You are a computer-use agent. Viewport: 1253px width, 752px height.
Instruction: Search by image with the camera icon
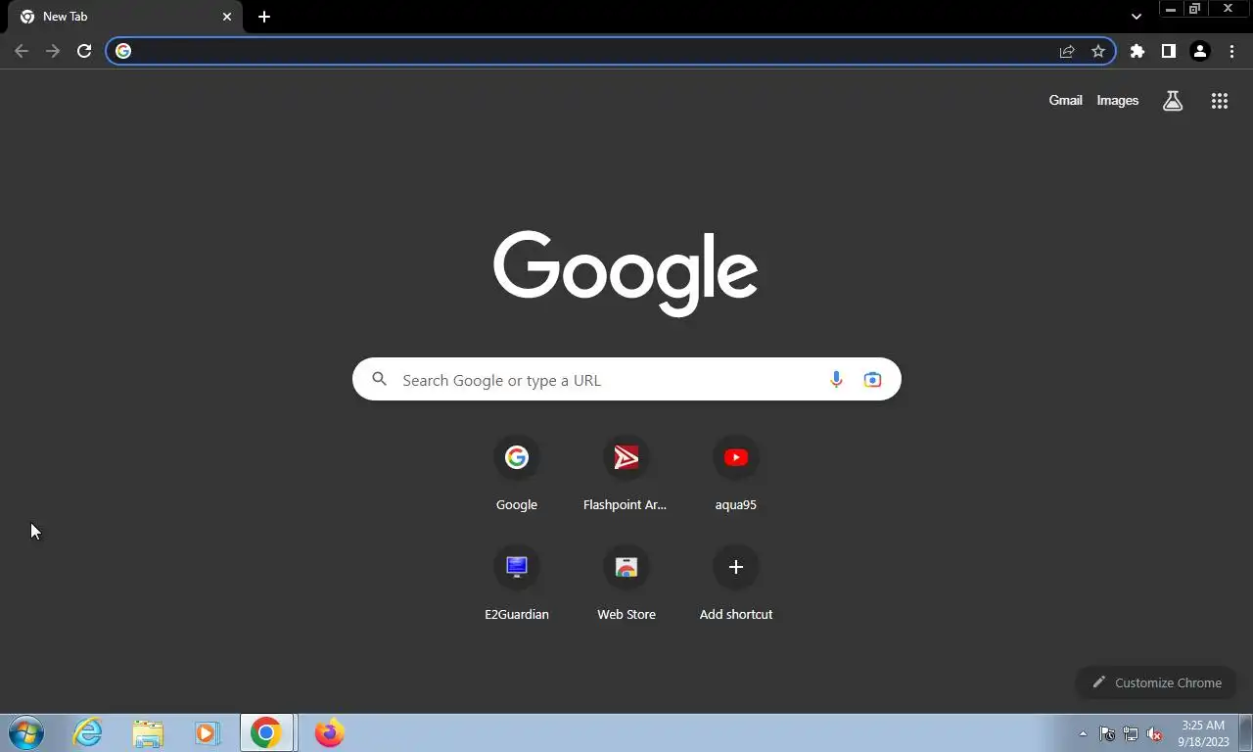(x=872, y=380)
